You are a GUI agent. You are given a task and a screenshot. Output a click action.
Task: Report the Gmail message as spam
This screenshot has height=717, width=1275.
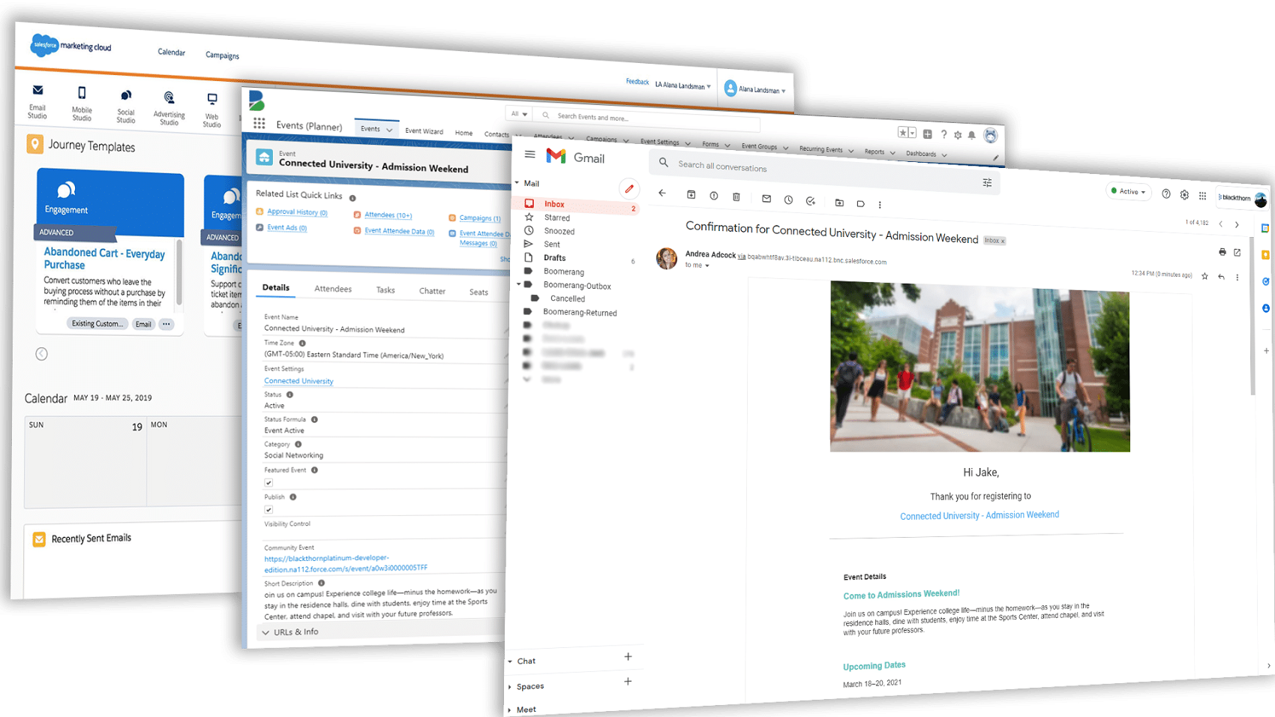[714, 196]
